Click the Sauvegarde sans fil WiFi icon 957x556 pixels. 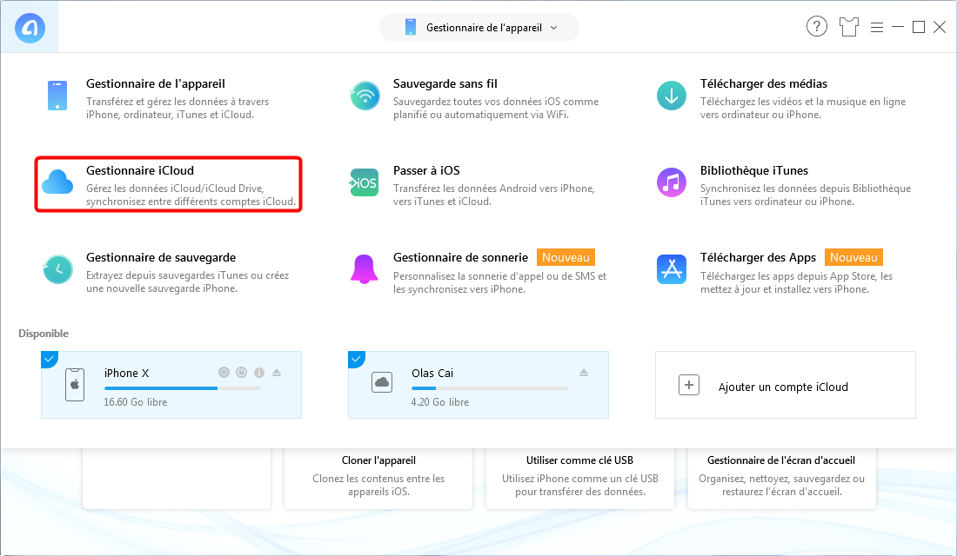click(x=365, y=96)
